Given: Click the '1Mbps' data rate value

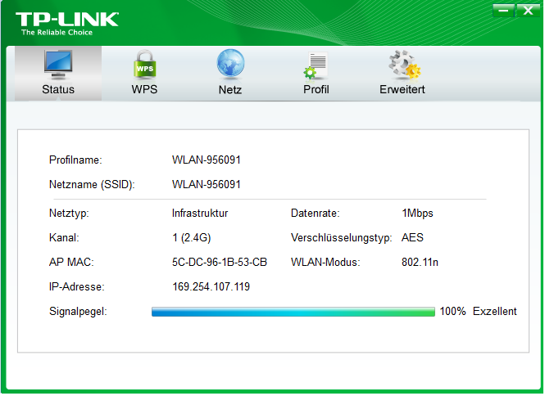Looking at the screenshot, I should tap(417, 213).
